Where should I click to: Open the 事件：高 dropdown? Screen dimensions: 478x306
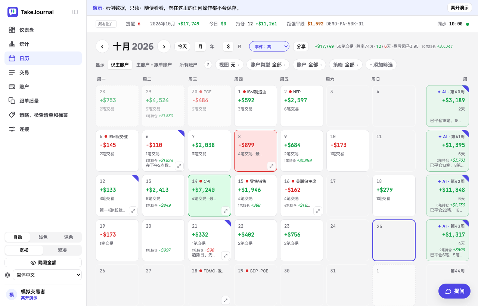click(x=269, y=46)
